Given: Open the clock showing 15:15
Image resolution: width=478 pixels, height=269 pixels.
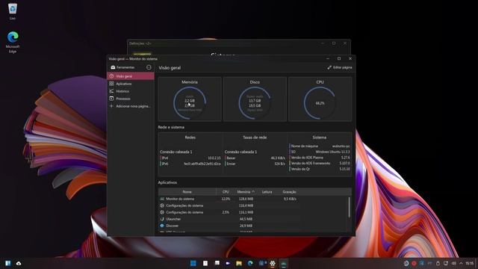Looking at the screenshot, I should tap(470, 263).
